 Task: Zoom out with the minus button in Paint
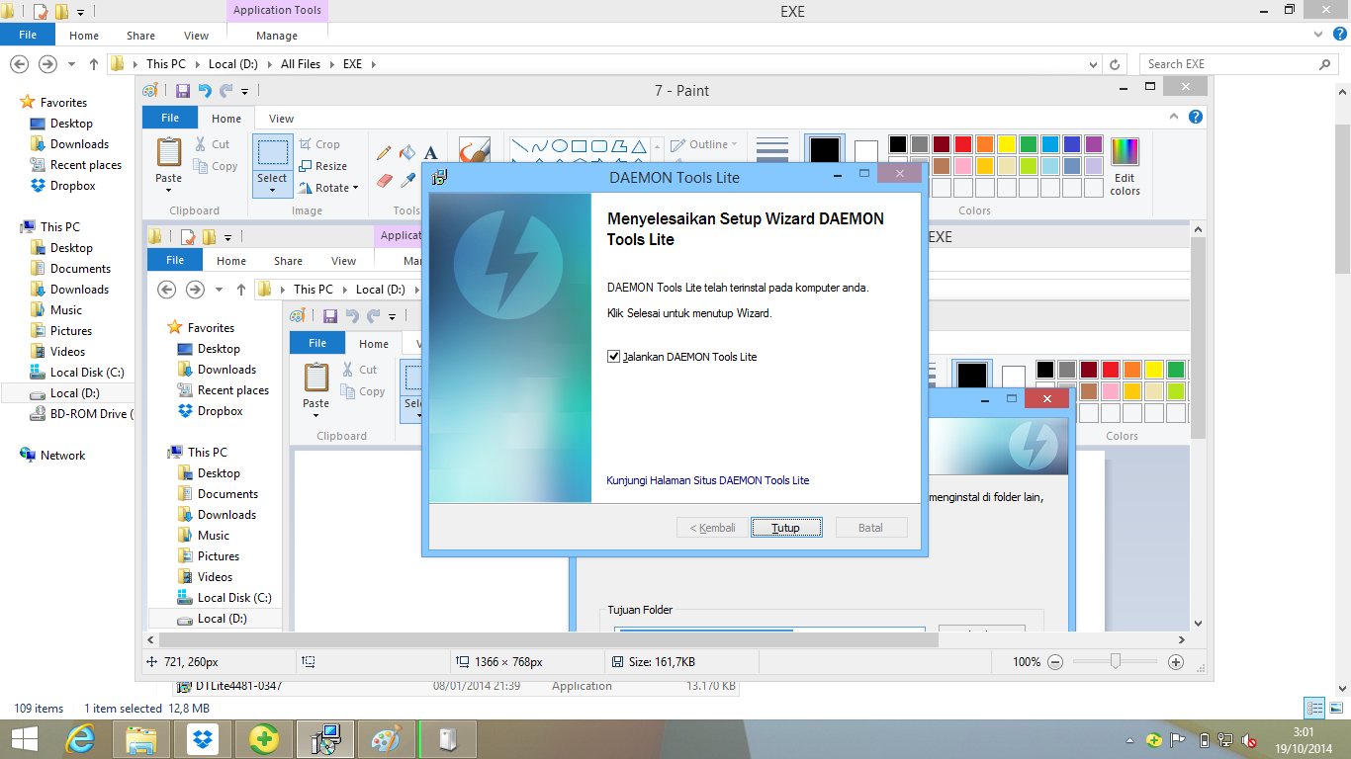[x=1055, y=662]
